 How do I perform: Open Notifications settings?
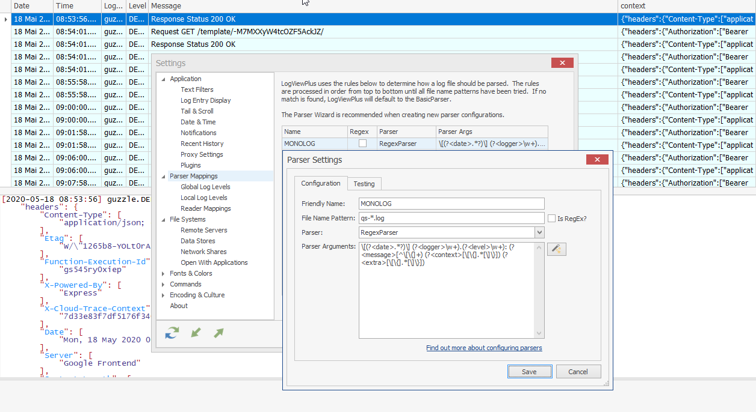[199, 133]
